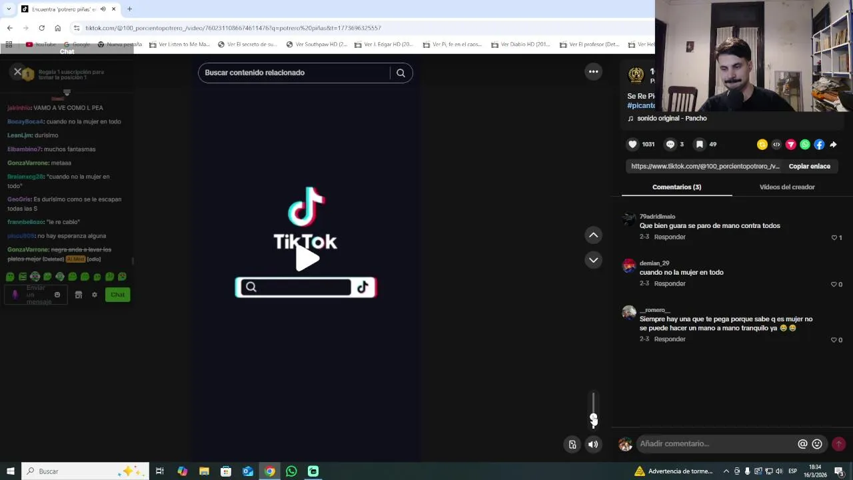Adjust the volume slider knob
Screen dimensions: 853x480
594,419
